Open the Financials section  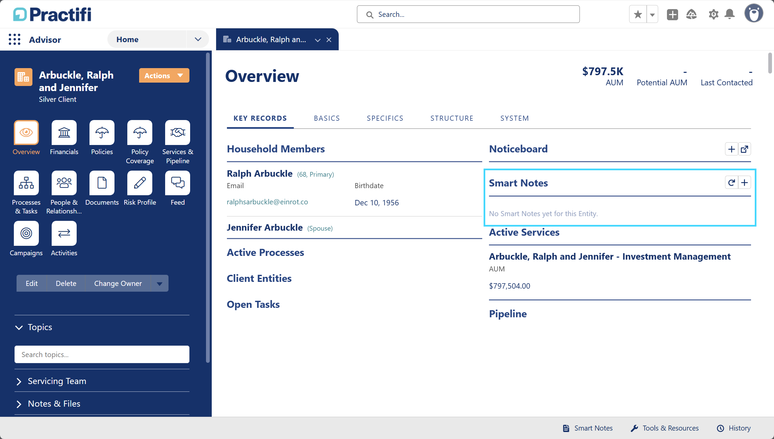coord(64,133)
